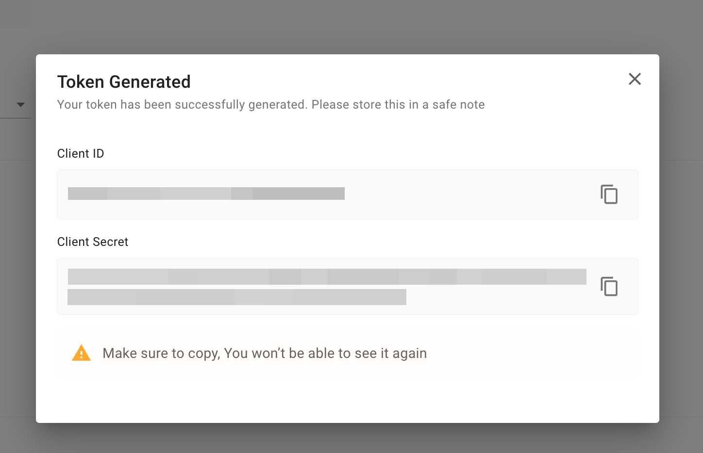
Task: Click empty space inside Client ID box
Action: coord(466,194)
